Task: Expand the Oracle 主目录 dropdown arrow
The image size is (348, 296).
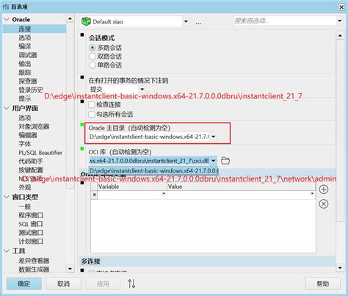Action: point(214,137)
